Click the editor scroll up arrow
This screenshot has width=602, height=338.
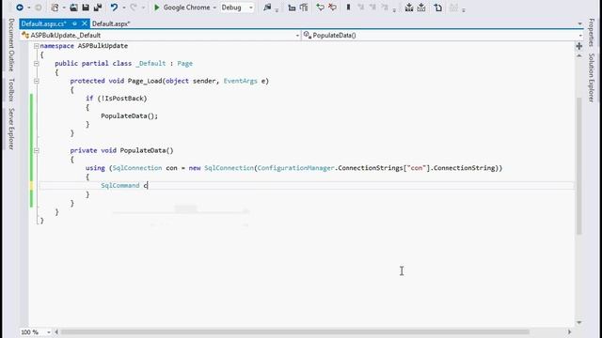pos(579,56)
